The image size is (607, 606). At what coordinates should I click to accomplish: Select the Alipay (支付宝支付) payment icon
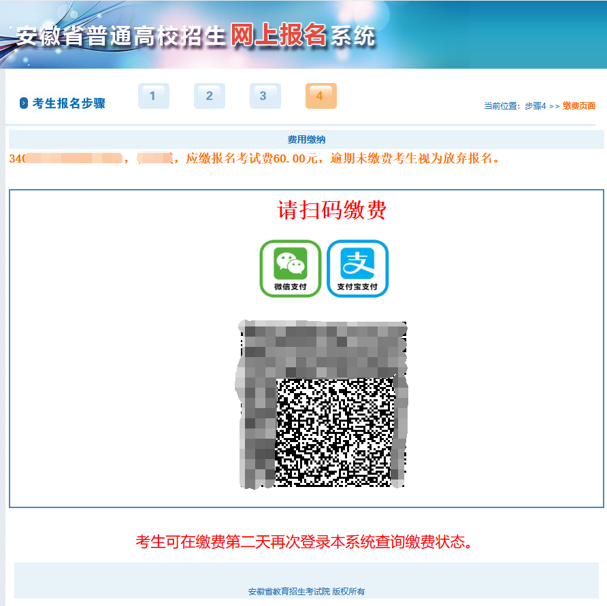pos(357,269)
